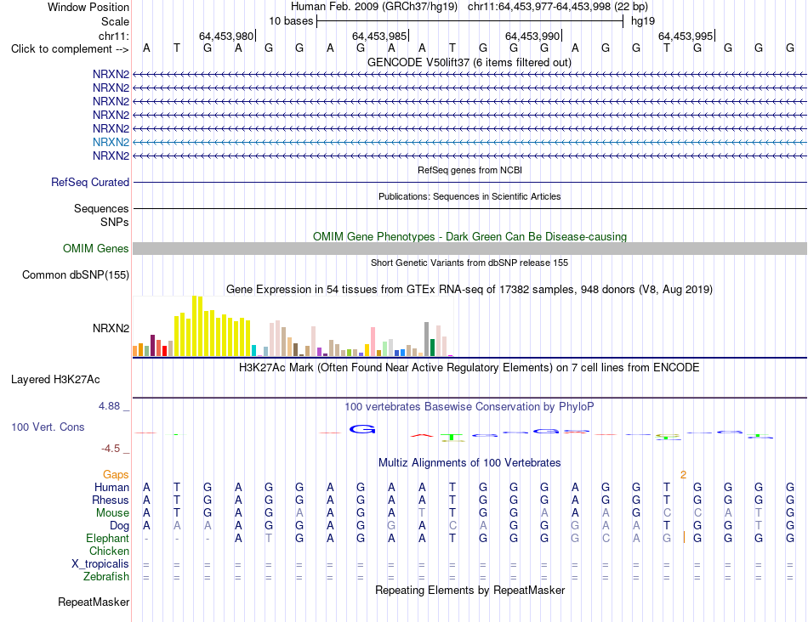This screenshot has height=622, width=808.
Task: Open the H3K27Ac Mark track title
Action: pyautogui.click(x=469, y=368)
